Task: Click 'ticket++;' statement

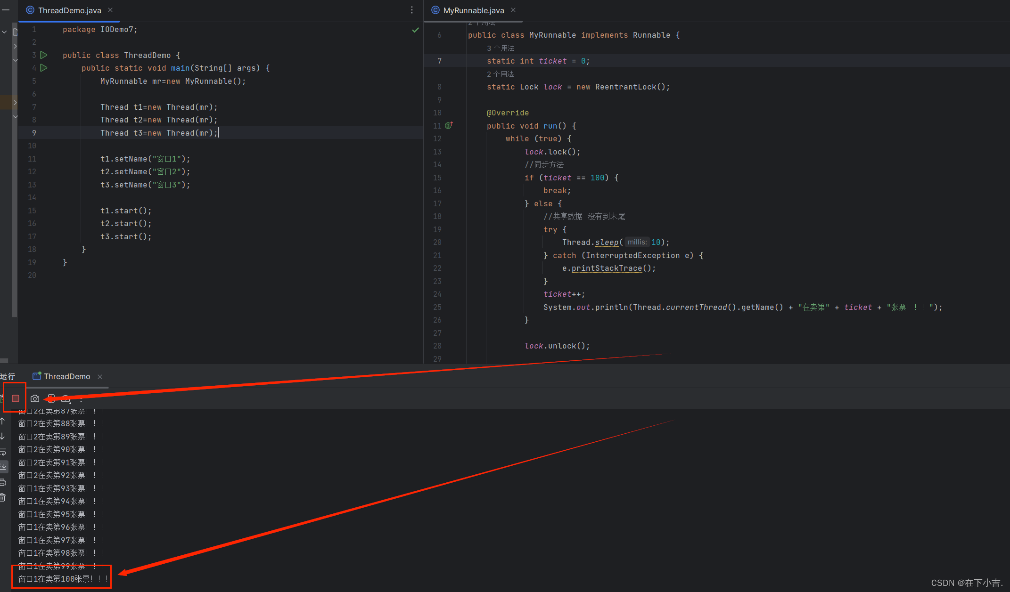Action: point(564,294)
